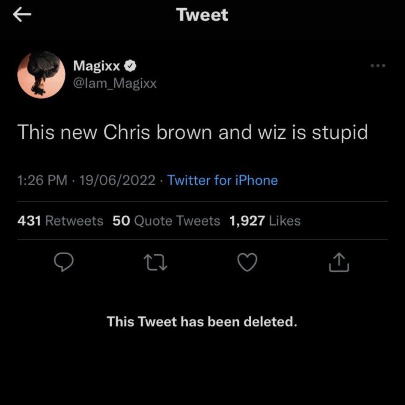Go back using the left arrow
Screen dimensions: 405x405
22,15
